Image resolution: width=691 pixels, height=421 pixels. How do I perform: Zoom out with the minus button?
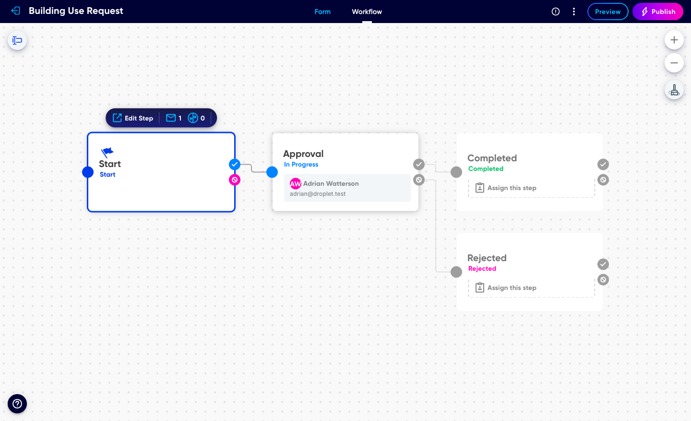674,63
